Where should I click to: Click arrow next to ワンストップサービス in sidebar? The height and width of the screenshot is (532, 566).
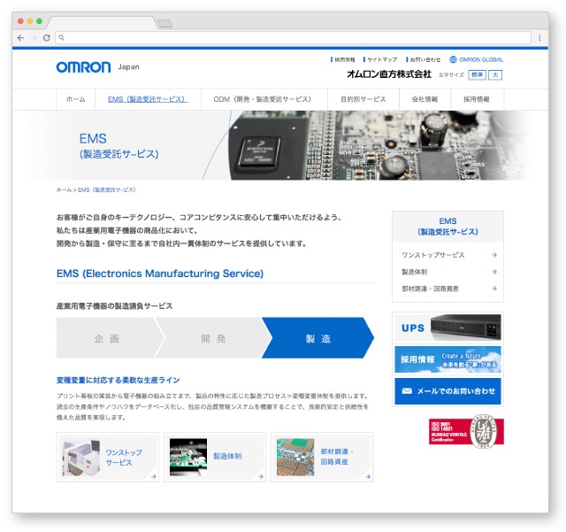(x=494, y=255)
